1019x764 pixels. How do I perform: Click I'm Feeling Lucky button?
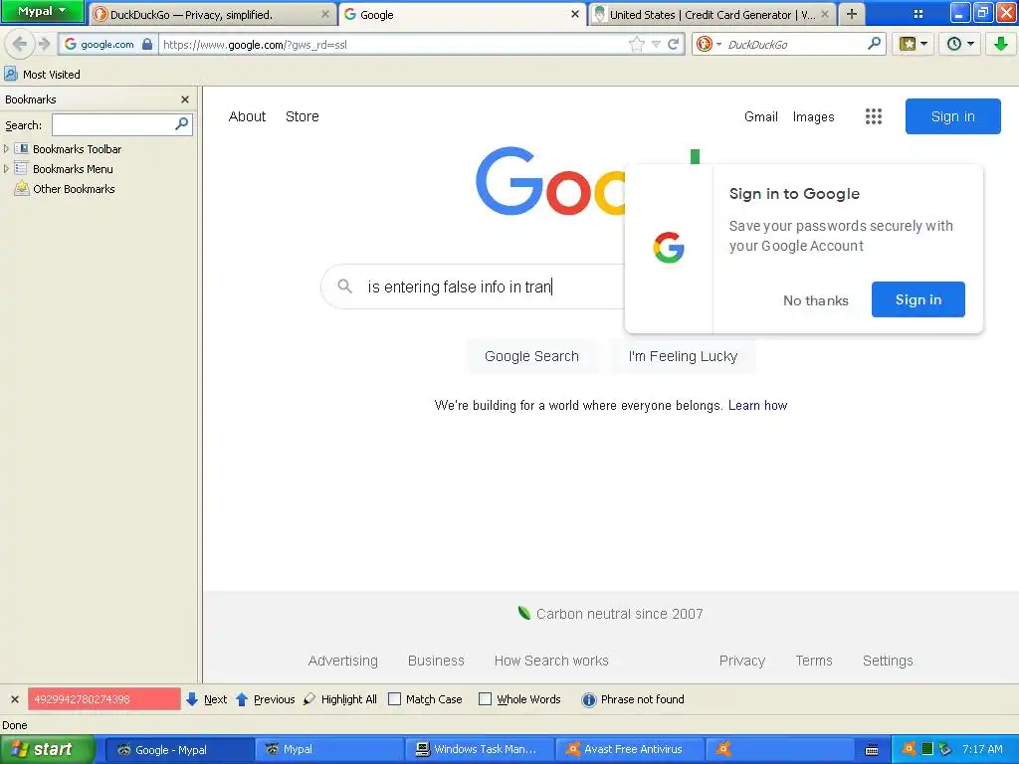pos(683,356)
